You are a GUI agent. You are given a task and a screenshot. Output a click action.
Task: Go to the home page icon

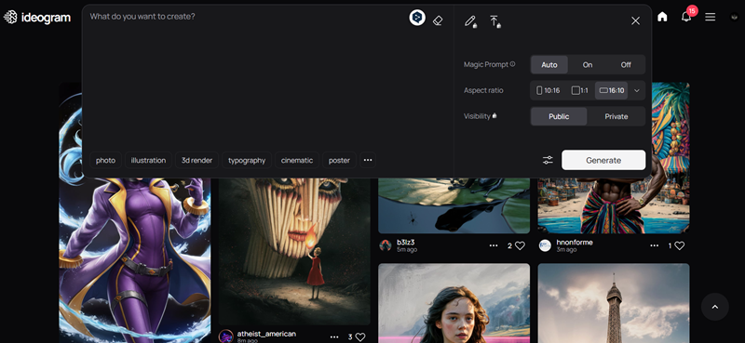coord(662,17)
